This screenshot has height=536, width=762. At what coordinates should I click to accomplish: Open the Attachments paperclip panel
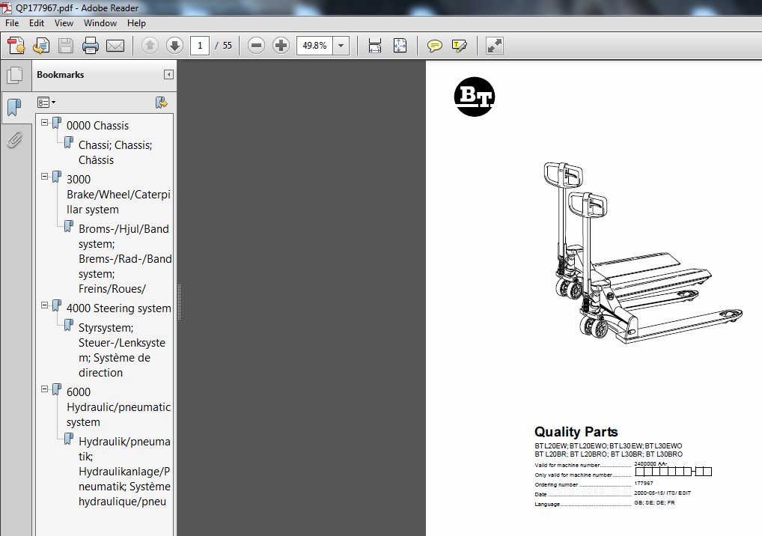(15, 140)
